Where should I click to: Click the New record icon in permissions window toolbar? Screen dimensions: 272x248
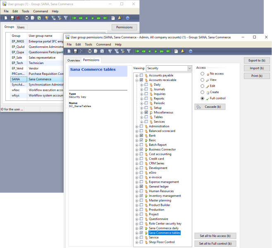tap(69, 51)
